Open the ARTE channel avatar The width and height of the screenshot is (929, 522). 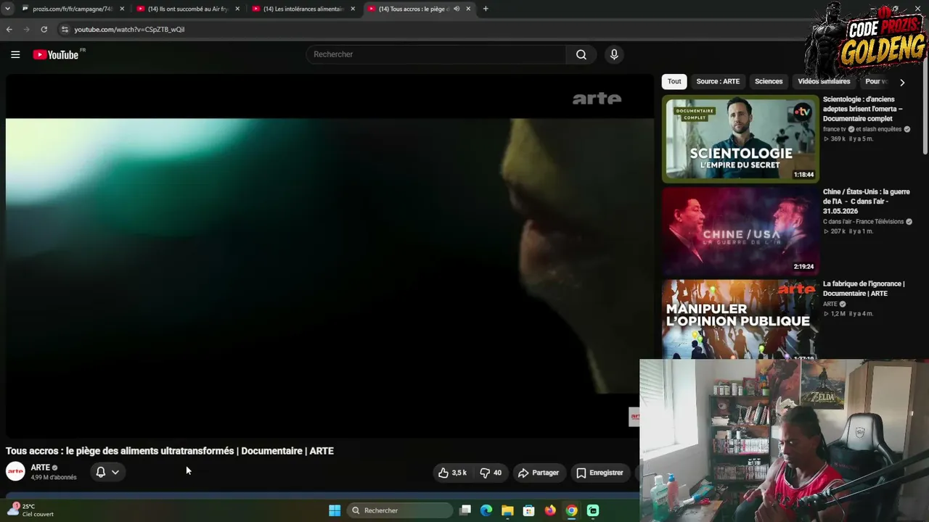(15, 472)
